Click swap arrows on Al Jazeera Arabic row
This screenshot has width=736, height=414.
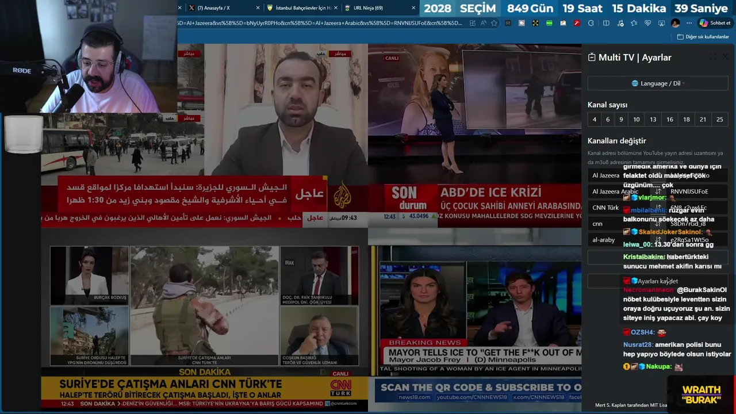click(x=658, y=191)
